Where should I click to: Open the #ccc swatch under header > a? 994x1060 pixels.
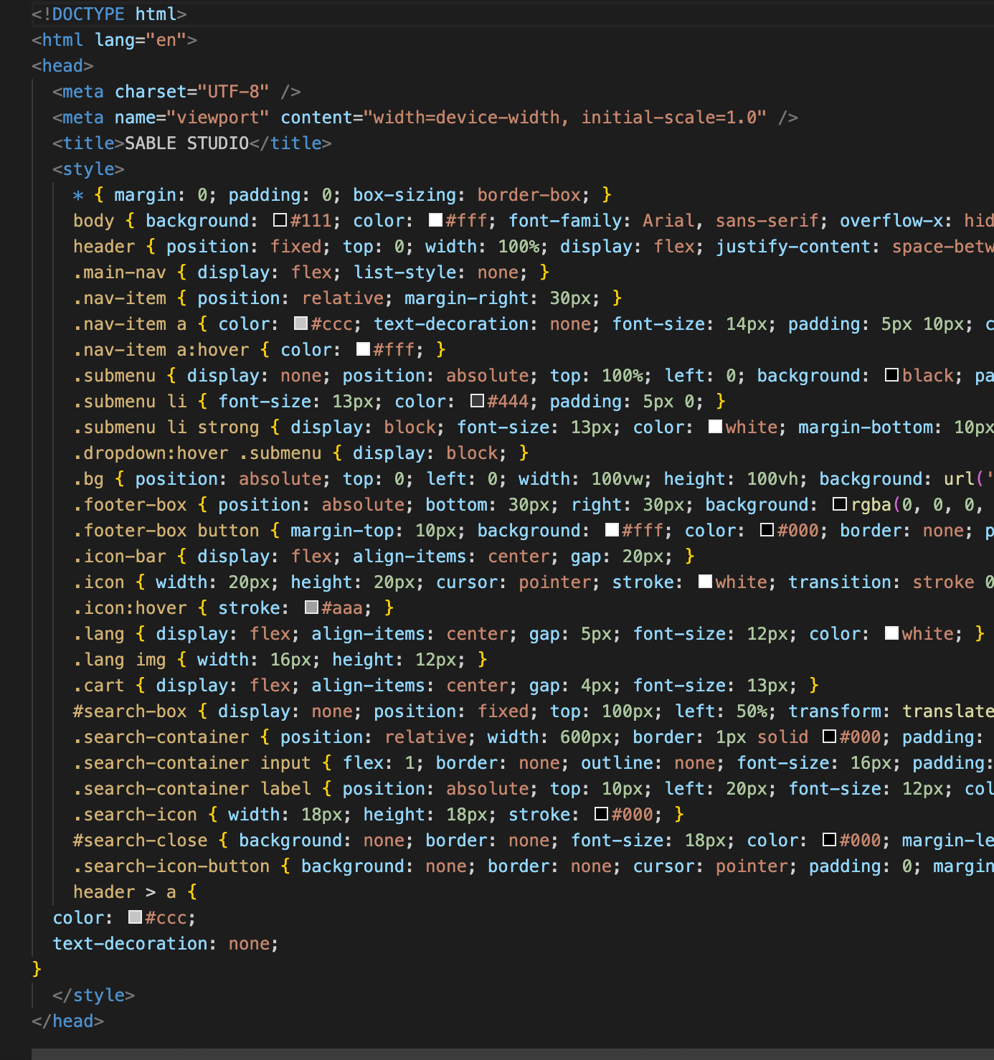135,917
